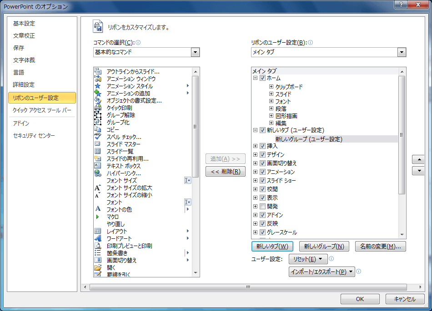Click the キャンセル button
This screenshot has height=311, width=432.
[404, 299]
